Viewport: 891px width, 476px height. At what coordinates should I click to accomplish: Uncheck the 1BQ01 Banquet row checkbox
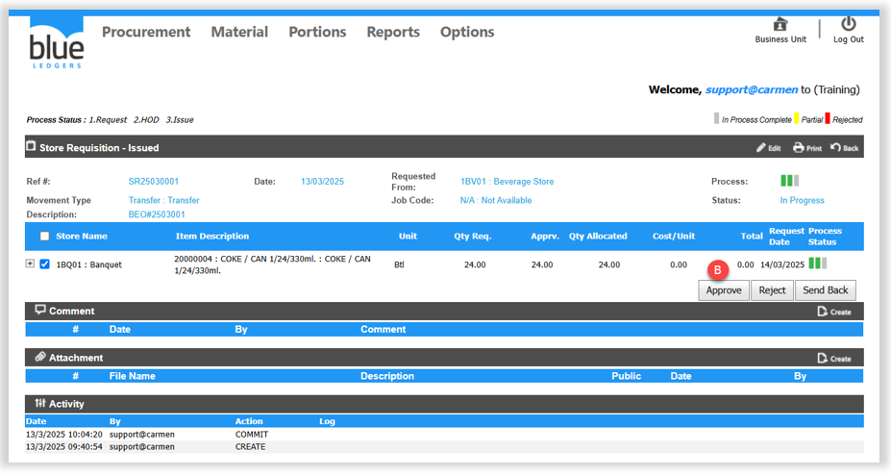coord(44,264)
